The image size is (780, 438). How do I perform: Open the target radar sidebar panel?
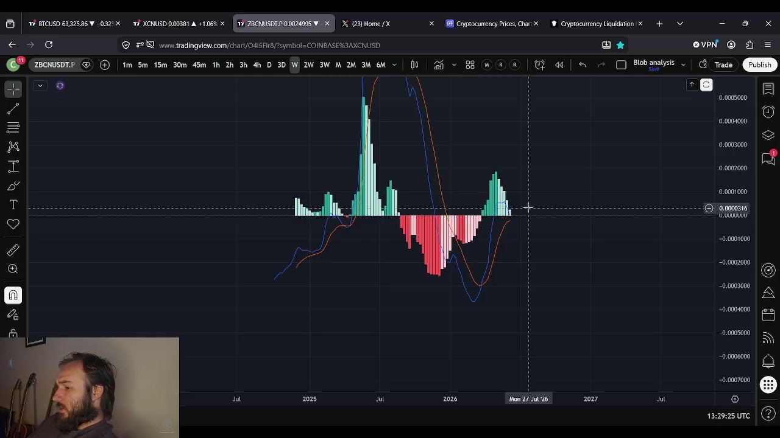point(768,270)
